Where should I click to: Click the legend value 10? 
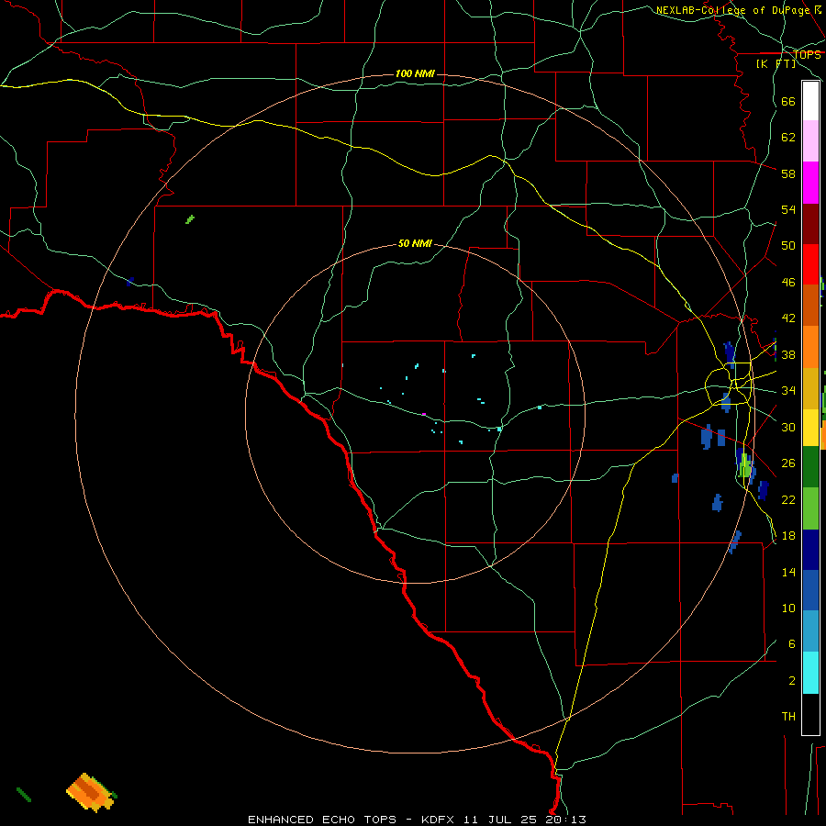(788, 608)
